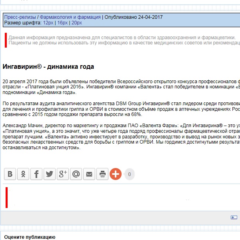Share article on Google Plus
This screenshot has width=240, height=240.
point(63,174)
